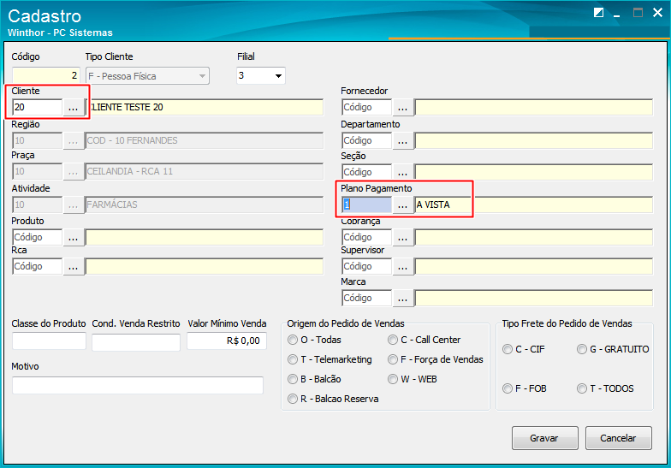
Task: Minimize the Cadastro window
Action: [x=616, y=14]
